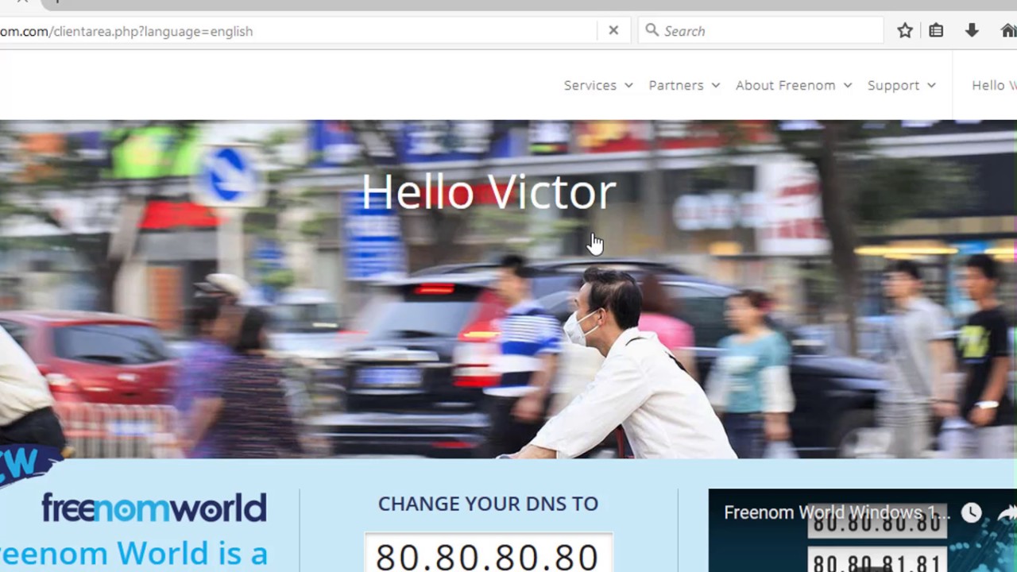Viewport: 1017px width, 572px height.
Task: Open the bookmarks list icon
Action: (936, 31)
